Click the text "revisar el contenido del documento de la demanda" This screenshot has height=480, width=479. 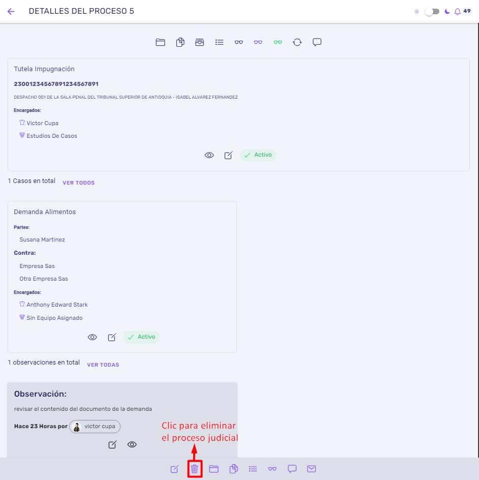tap(83, 409)
